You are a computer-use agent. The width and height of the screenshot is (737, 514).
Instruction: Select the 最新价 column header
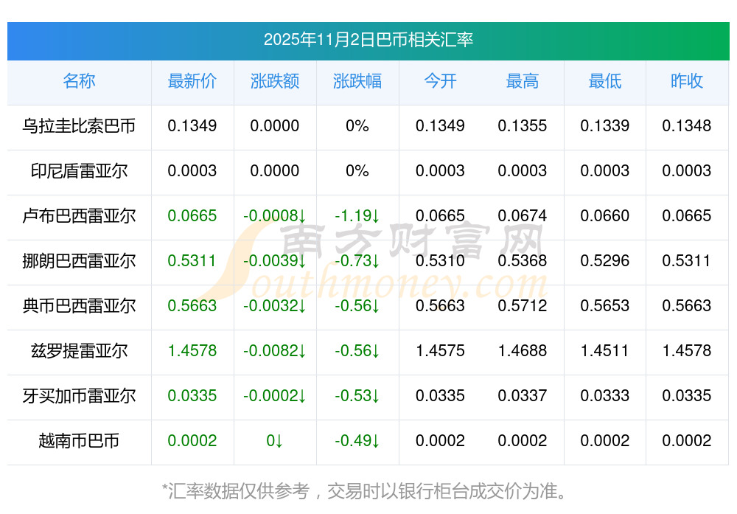point(192,81)
